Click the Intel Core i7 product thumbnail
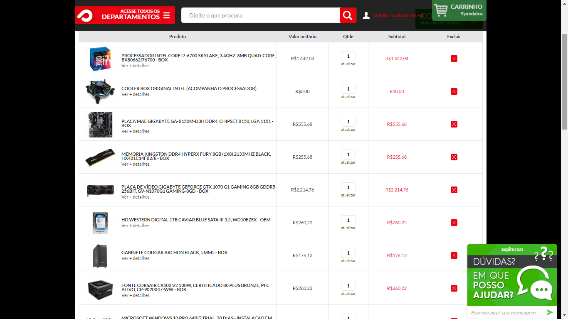This screenshot has height=319, width=568. (100, 59)
